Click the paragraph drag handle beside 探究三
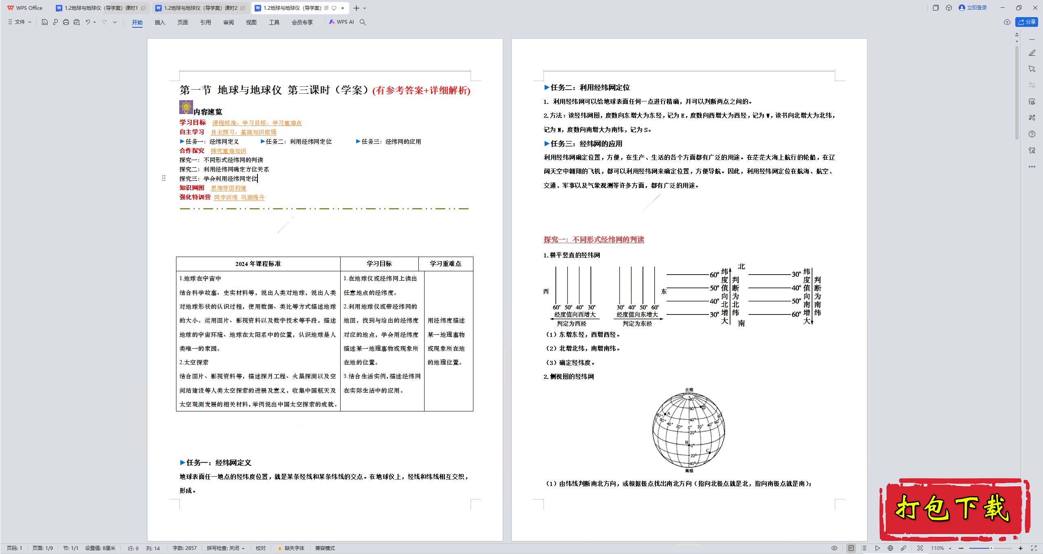1043x554 pixels. [164, 178]
